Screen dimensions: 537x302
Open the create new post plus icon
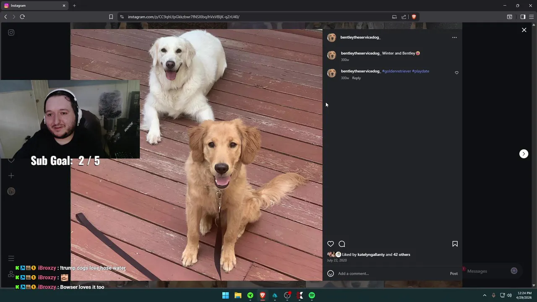click(x=11, y=176)
